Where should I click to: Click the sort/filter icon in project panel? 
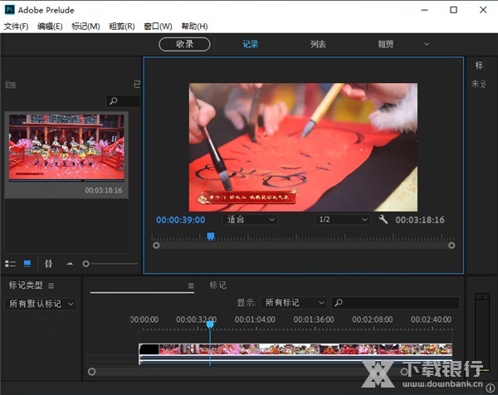point(48,264)
